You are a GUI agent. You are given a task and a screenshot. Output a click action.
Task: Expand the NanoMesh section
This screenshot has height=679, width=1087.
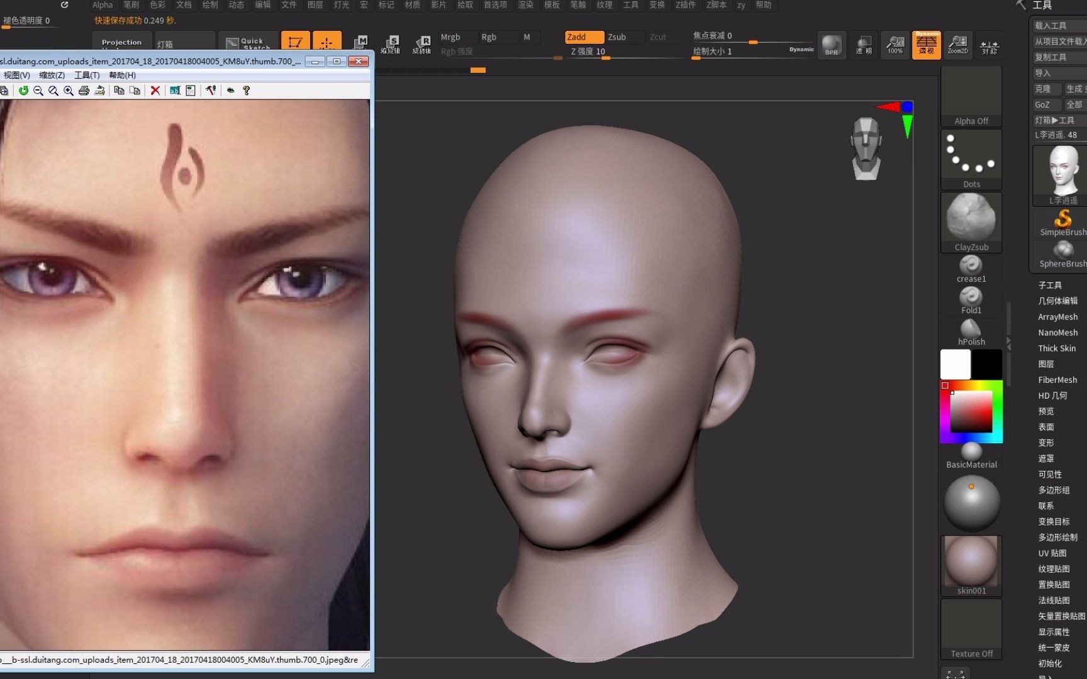coord(1058,333)
